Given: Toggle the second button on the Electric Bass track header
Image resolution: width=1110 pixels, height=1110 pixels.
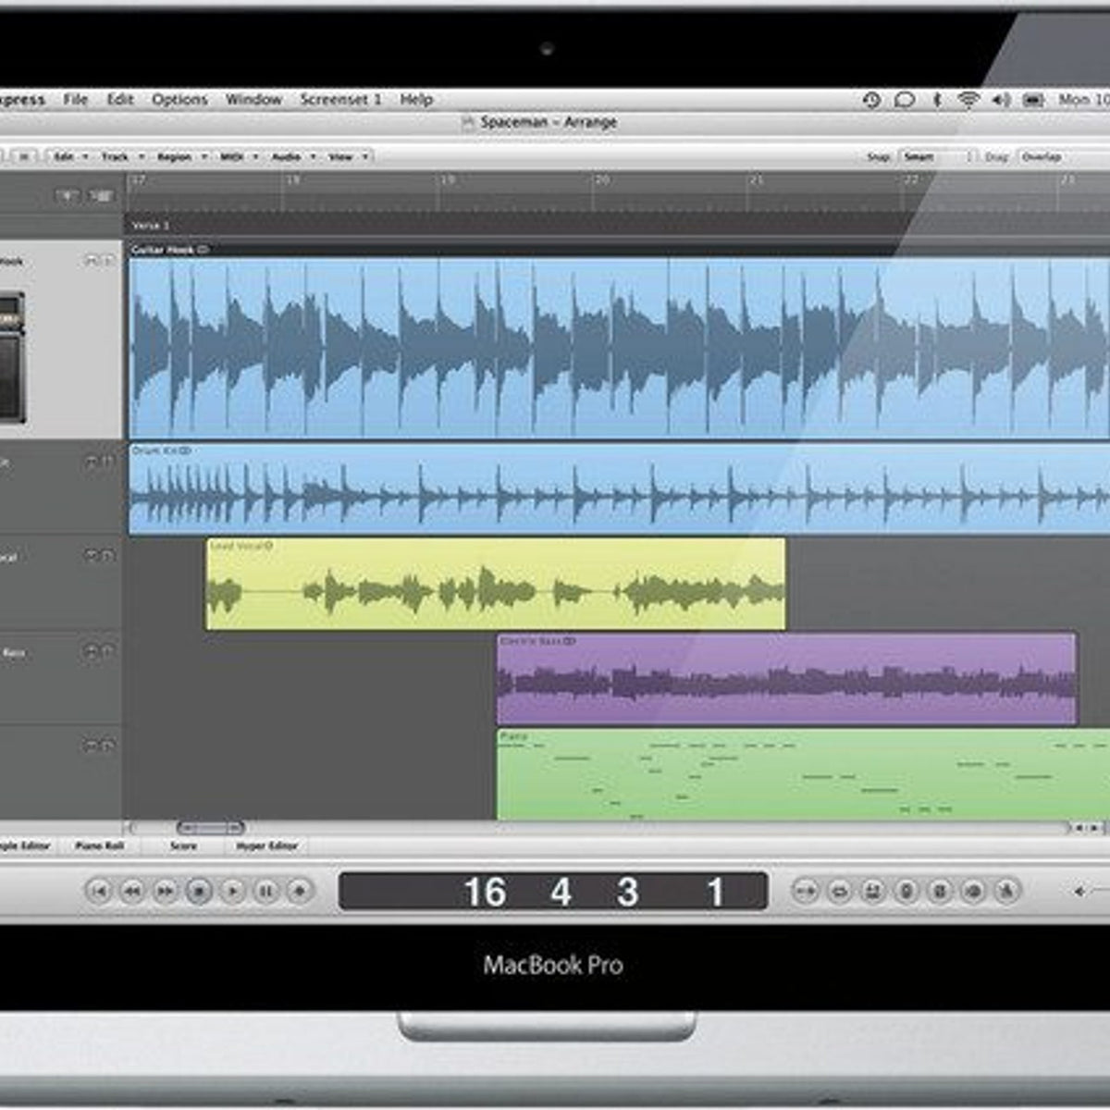Looking at the screenshot, I should pos(108,652).
